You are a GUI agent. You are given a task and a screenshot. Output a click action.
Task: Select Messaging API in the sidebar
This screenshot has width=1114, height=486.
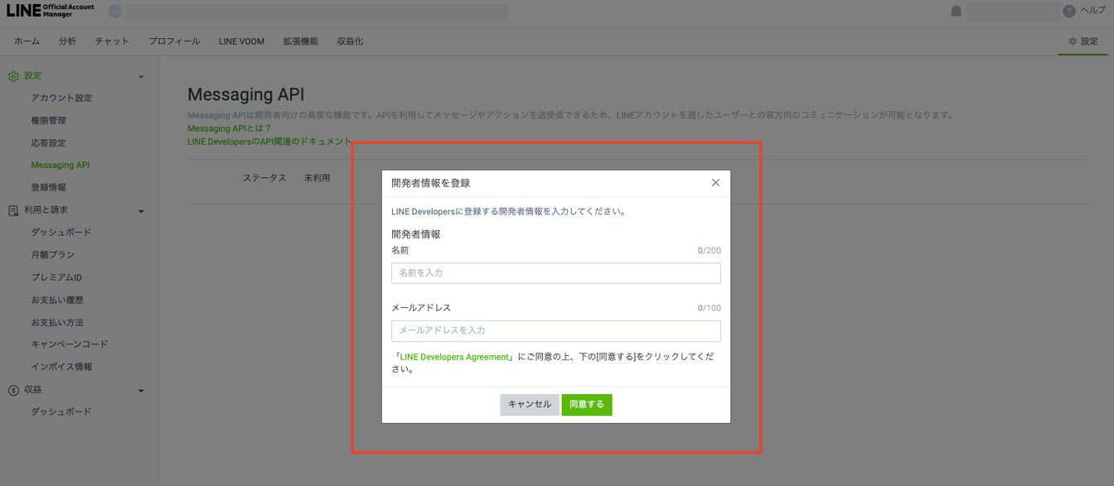[x=61, y=166]
